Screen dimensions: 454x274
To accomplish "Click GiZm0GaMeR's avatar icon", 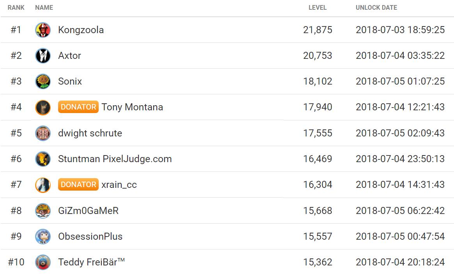I will pos(43,211).
